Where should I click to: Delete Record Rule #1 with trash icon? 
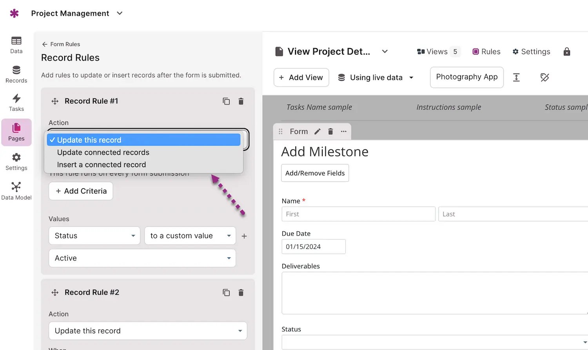point(241,101)
